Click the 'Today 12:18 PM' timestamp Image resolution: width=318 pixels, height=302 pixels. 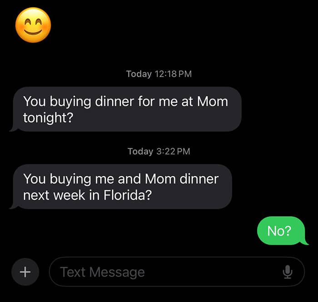pos(159,74)
